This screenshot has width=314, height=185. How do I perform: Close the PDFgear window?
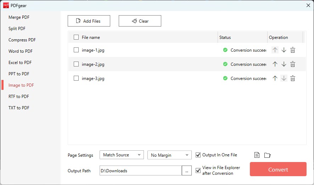pyautogui.click(x=308, y=5)
